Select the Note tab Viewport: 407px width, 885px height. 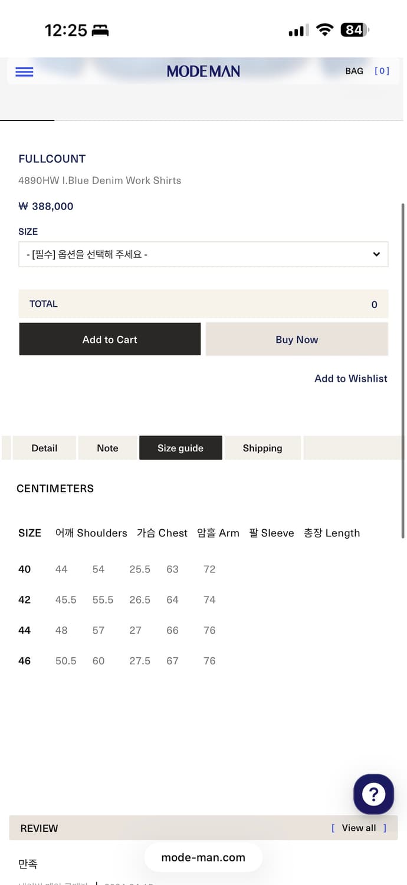pyautogui.click(x=107, y=448)
